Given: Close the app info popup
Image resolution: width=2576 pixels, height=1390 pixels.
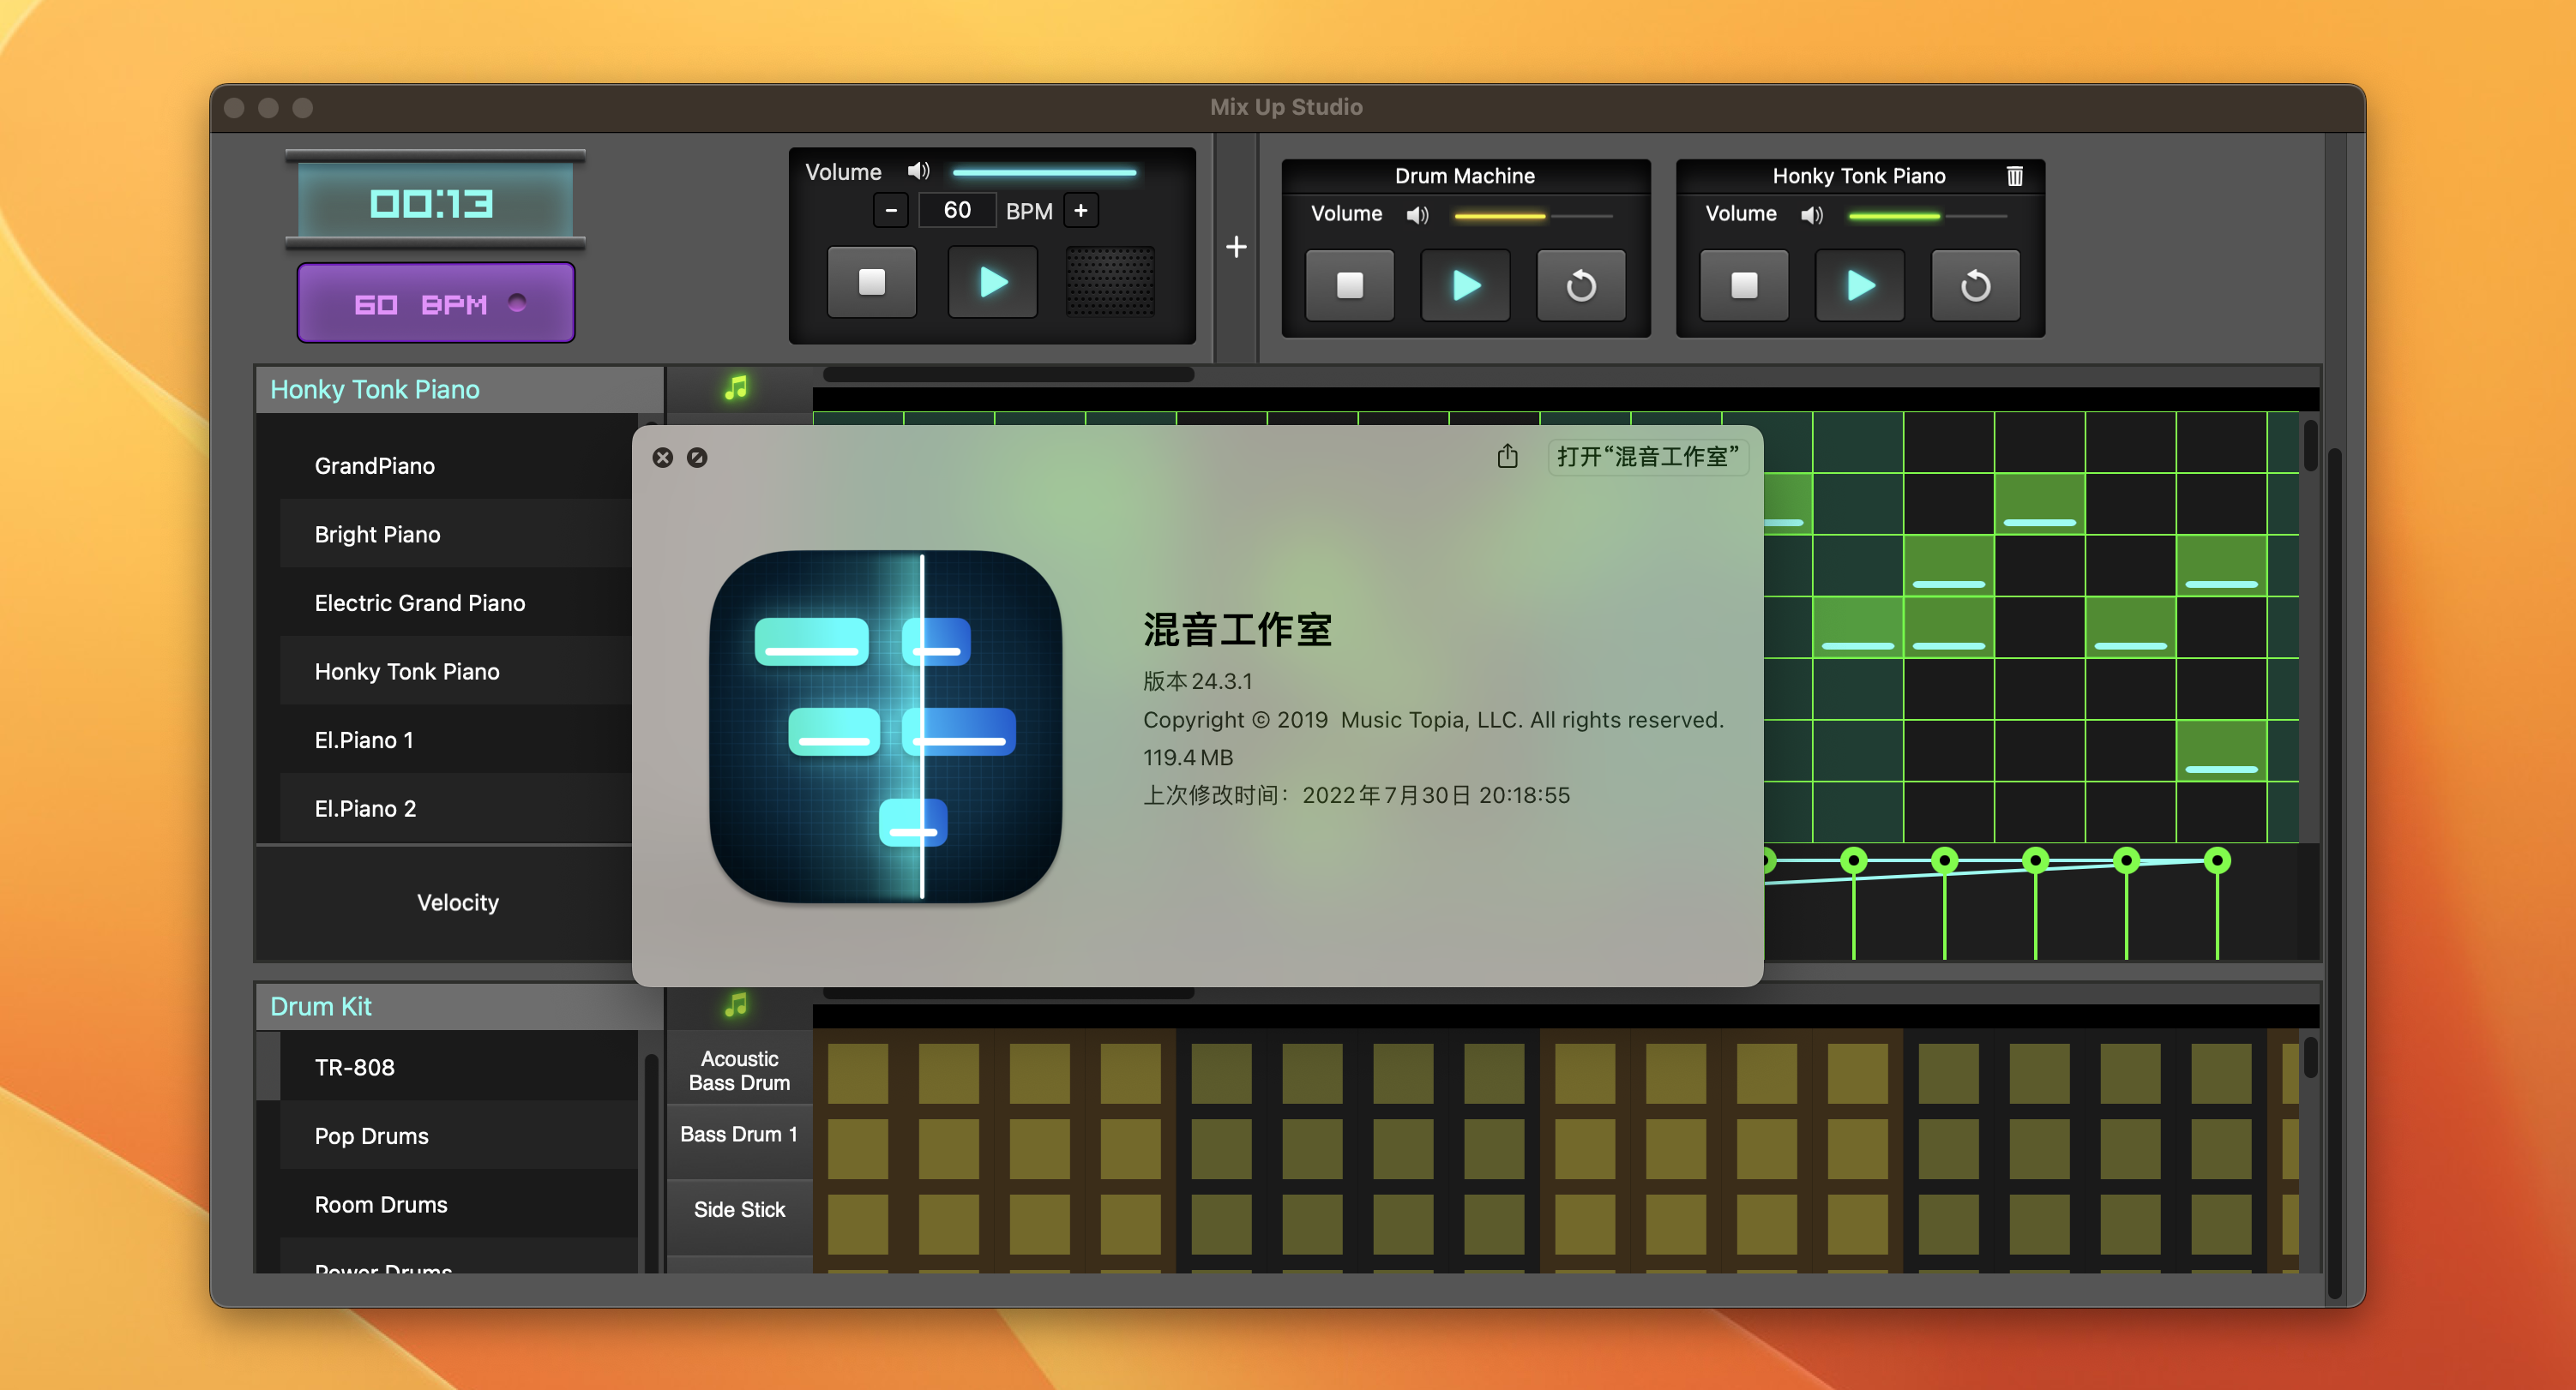Looking at the screenshot, I should tap(662, 458).
